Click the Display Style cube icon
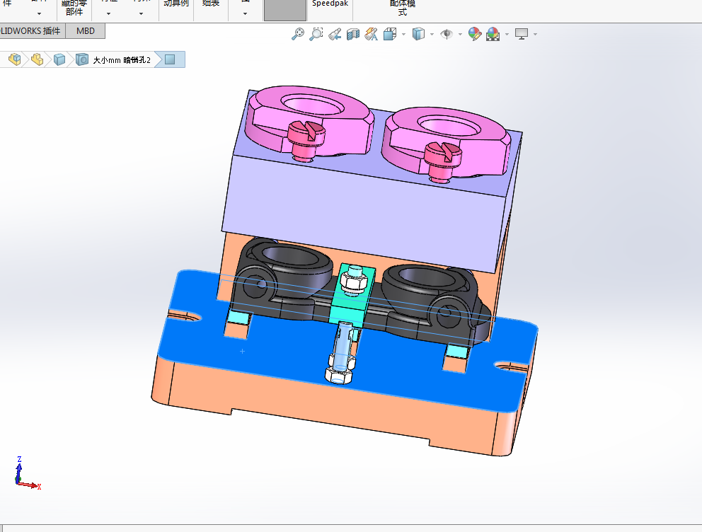Image resolution: width=702 pixels, height=532 pixels. (418, 34)
